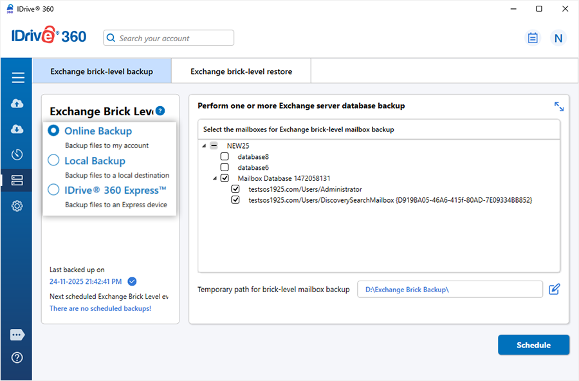The height and width of the screenshot is (381, 579).
Task: Collapse the Mailbox Database 1472058131 node
Action: point(216,178)
